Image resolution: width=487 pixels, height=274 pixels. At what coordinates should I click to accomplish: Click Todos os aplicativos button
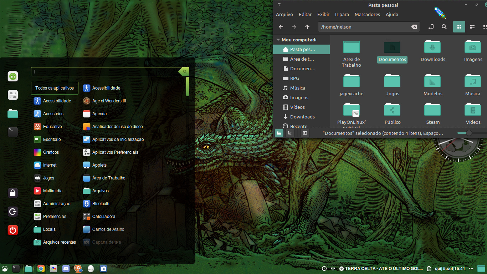[55, 88]
